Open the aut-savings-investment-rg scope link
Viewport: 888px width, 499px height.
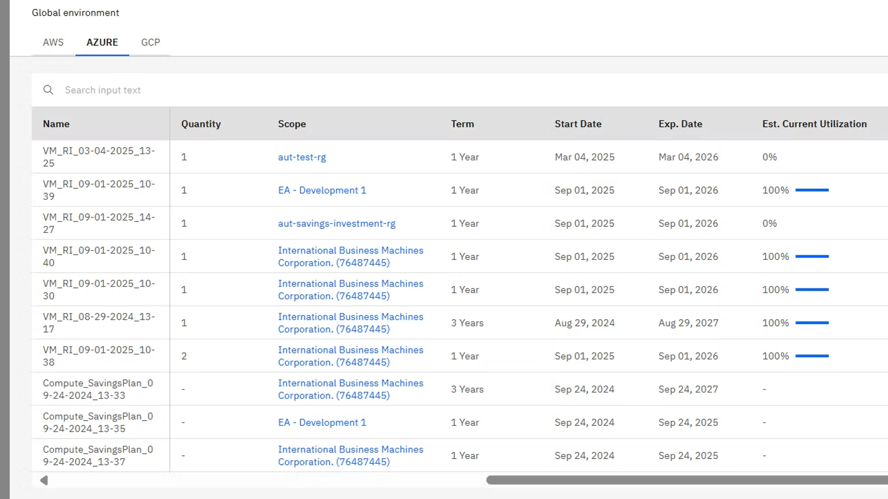pyautogui.click(x=336, y=223)
